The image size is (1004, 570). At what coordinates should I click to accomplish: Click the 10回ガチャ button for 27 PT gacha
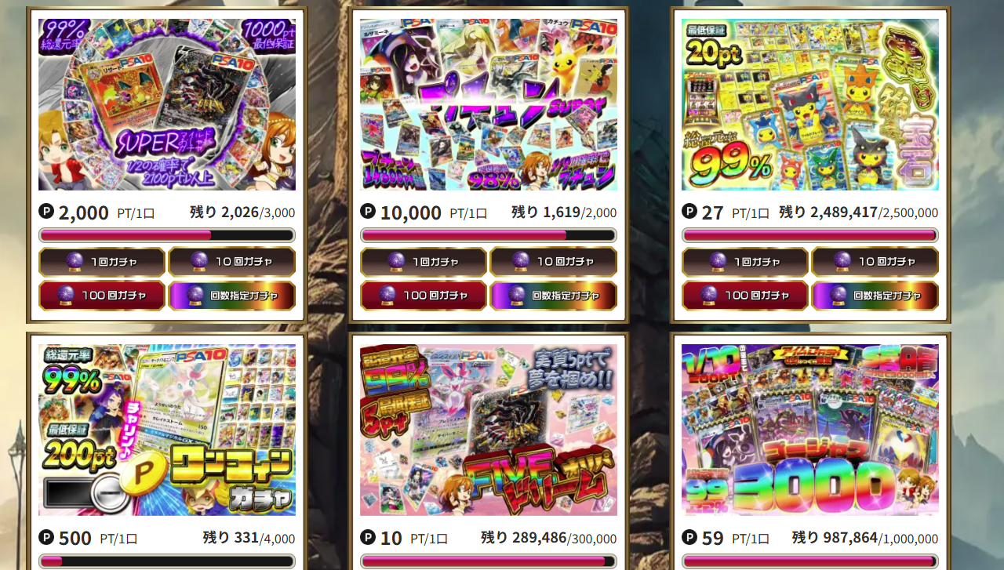[x=875, y=262]
